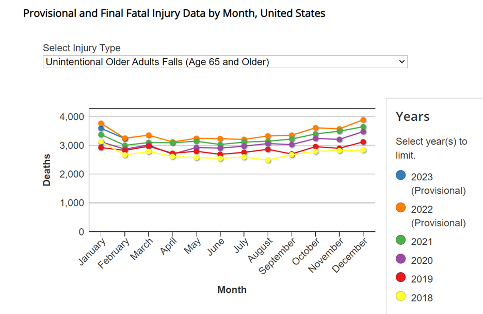This screenshot has width=483, height=314.
Task: Click the 2019 red legend circle
Action: tap(401, 278)
